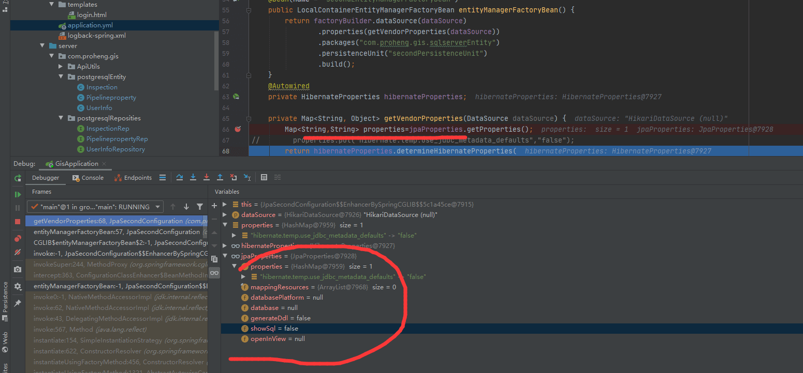Click the Force Step Into red arrow
Image resolution: width=803 pixels, height=373 pixels.
207,177
